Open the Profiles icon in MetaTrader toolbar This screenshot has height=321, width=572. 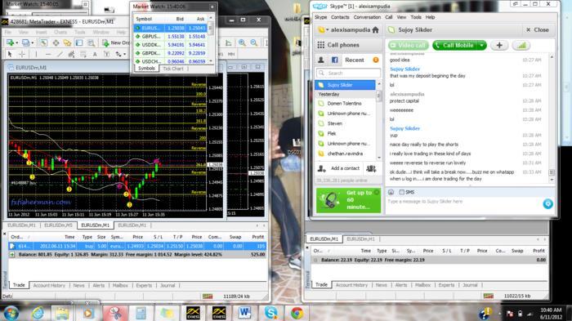coord(25,42)
